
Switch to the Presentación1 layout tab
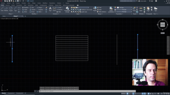coord(11,93)
